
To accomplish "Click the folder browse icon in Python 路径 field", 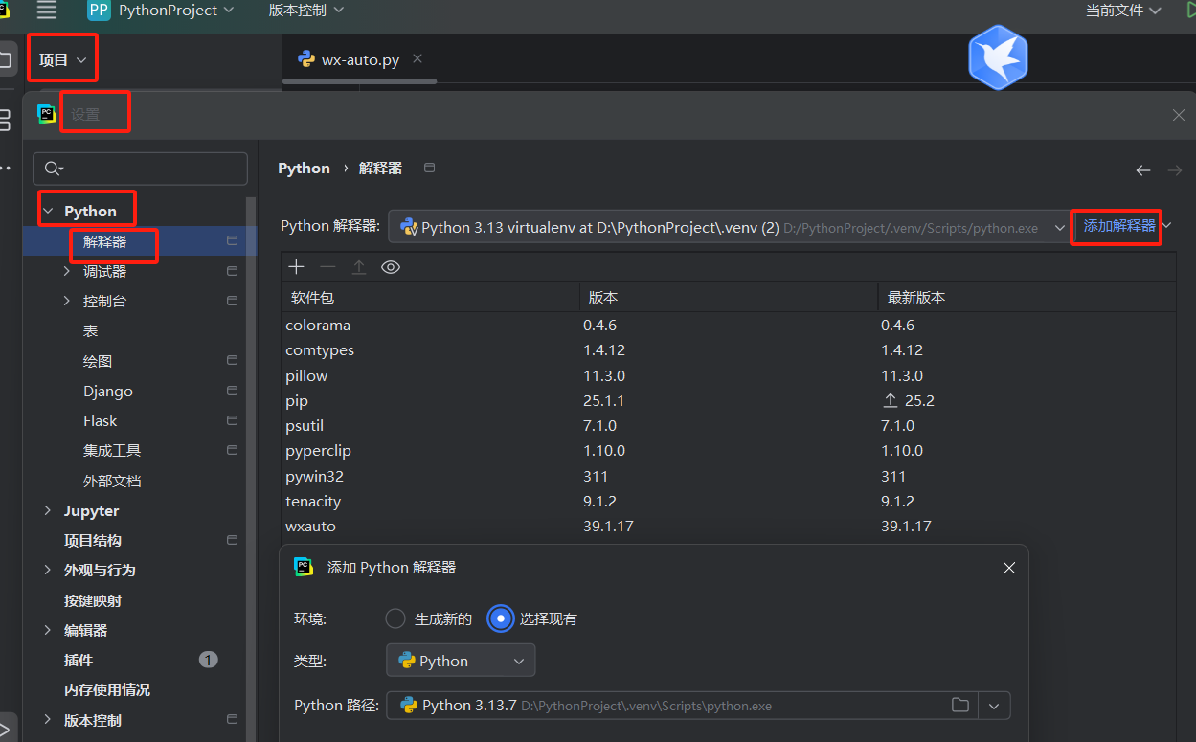I will tap(960, 705).
